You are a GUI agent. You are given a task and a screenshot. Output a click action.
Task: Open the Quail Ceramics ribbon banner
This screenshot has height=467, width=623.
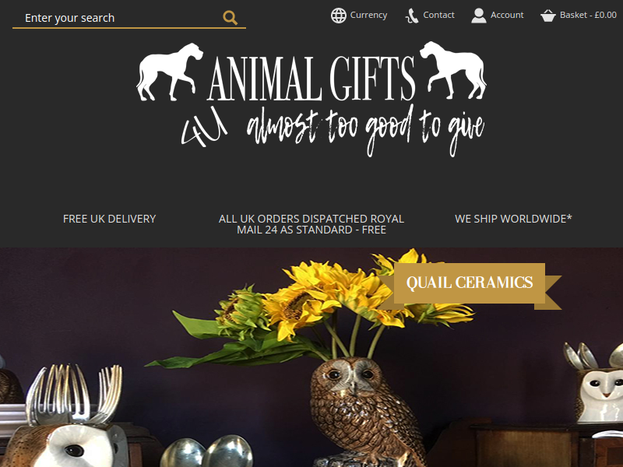tap(470, 283)
